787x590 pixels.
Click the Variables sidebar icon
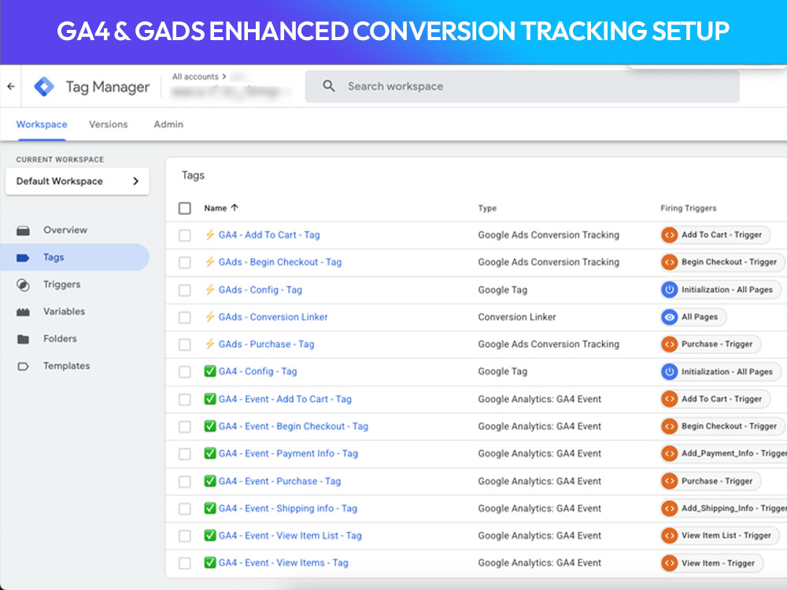[x=23, y=312]
